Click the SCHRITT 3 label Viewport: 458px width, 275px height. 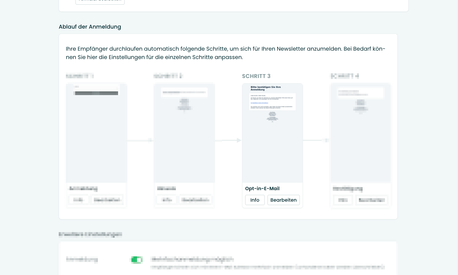click(256, 76)
